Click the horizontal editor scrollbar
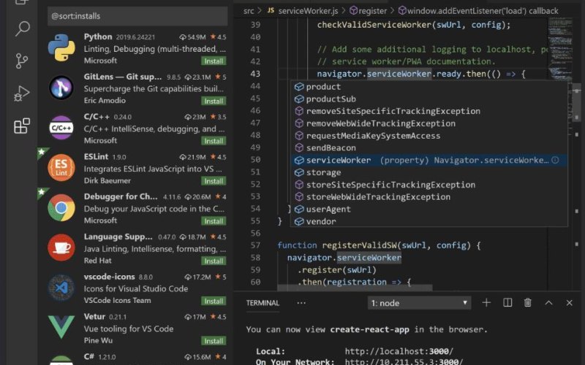This screenshot has height=365, width=585. (355, 288)
